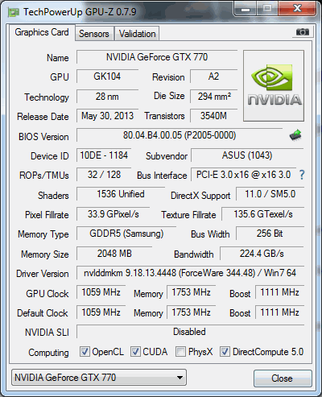
Task: Click the BIOS Version field value
Action: [180, 135]
